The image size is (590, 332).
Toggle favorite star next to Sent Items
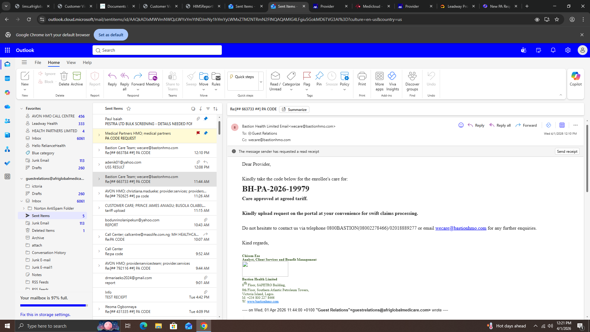click(x=129, y=109)
